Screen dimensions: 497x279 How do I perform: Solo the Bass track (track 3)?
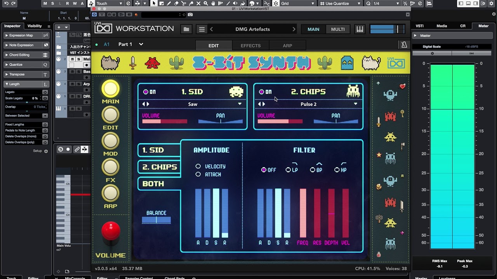pos(78,72)
